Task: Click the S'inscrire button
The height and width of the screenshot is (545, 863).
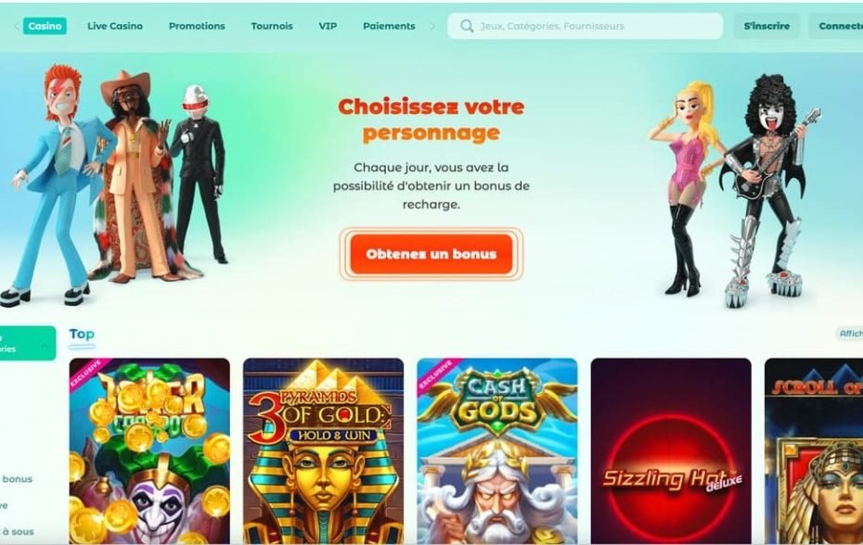Action: click(766, 26)
